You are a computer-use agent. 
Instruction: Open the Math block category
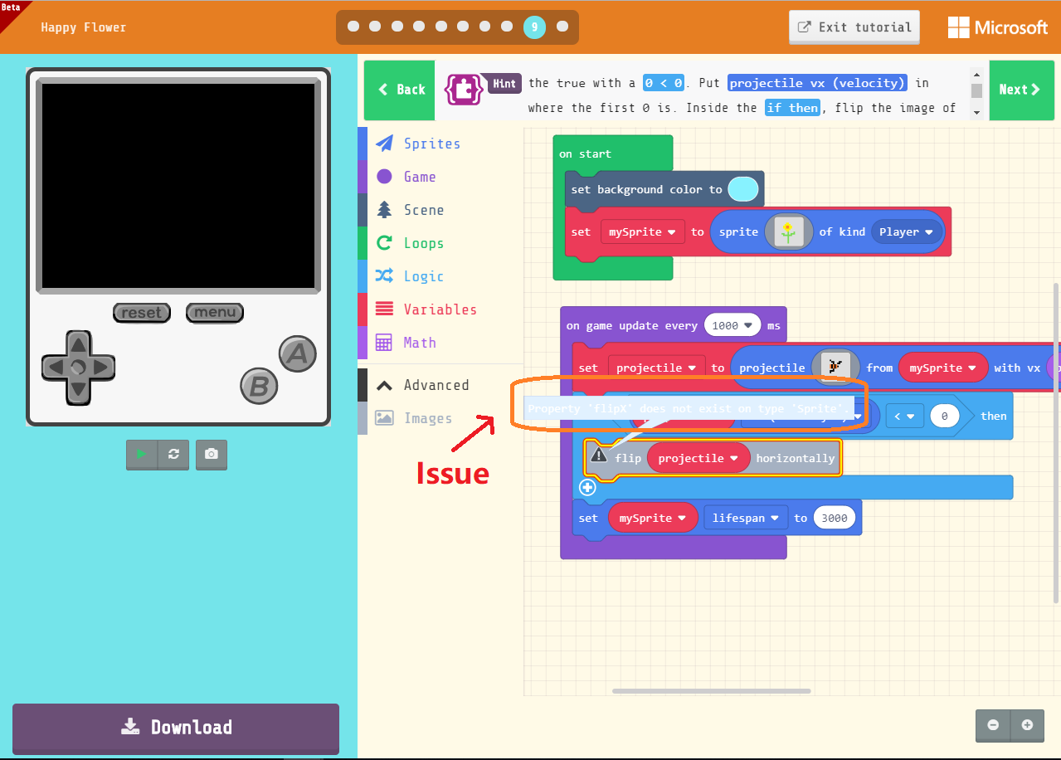click(x=419, y=343)
